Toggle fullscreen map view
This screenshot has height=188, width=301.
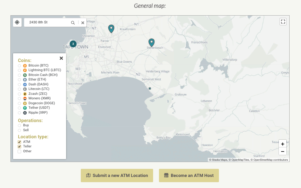tap(283, 22)
